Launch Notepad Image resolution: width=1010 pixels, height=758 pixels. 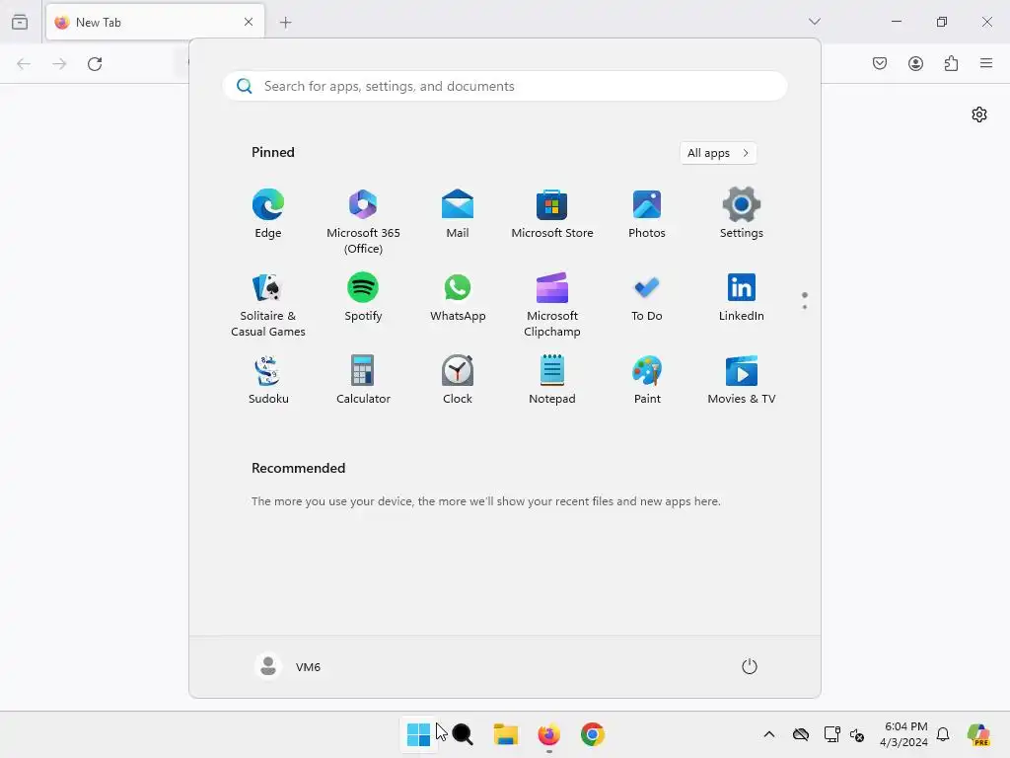point(552,380)
